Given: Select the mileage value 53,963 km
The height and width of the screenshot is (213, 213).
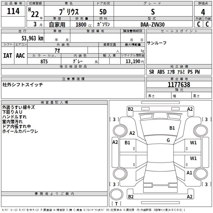Looking at the screenshot, I should 32,38.
